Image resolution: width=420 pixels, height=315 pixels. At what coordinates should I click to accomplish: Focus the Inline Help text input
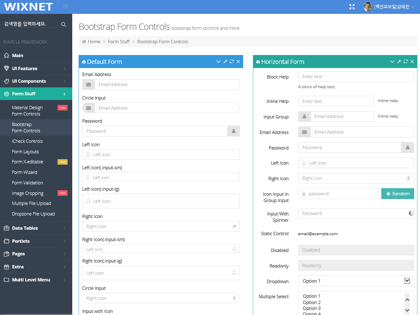(x=336, y=101)
